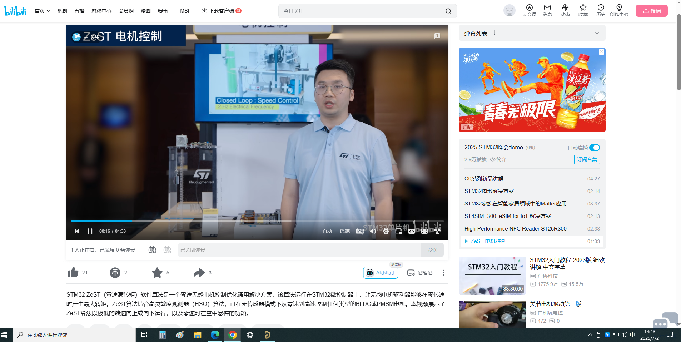Show the collection 简介
Image resolution: width=681 pixels, height=342 pixels.
(x=498, y=159)
